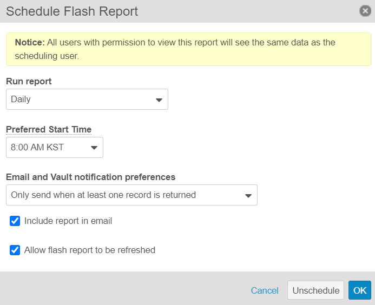The width and height of the screenshot is (375, 305).
Task: Close the Schedule Flash Report dialog
Action: tap(365, 11)
